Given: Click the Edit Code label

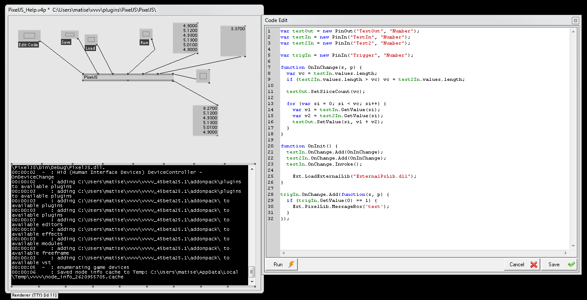Looking at the screenshot, I should point(29,45).
